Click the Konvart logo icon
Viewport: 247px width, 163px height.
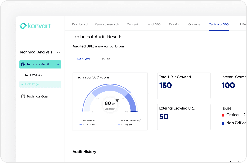[23, 26]
